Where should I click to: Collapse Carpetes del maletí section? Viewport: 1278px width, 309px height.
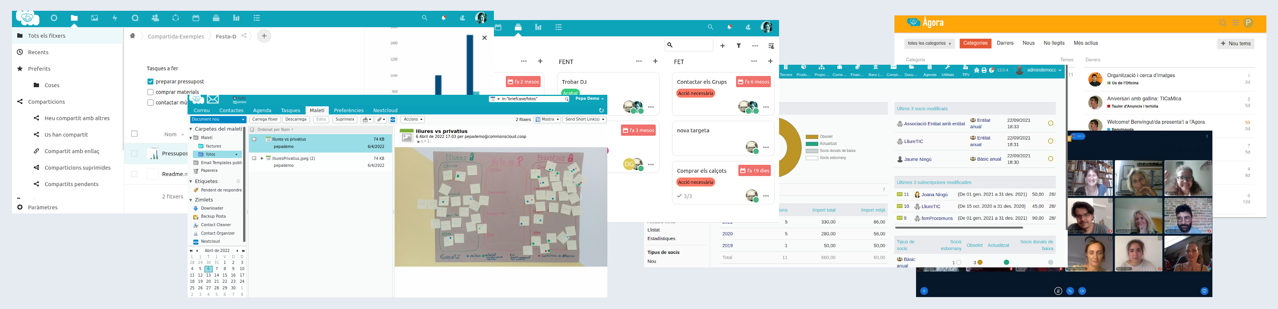(x=191, y=129)
